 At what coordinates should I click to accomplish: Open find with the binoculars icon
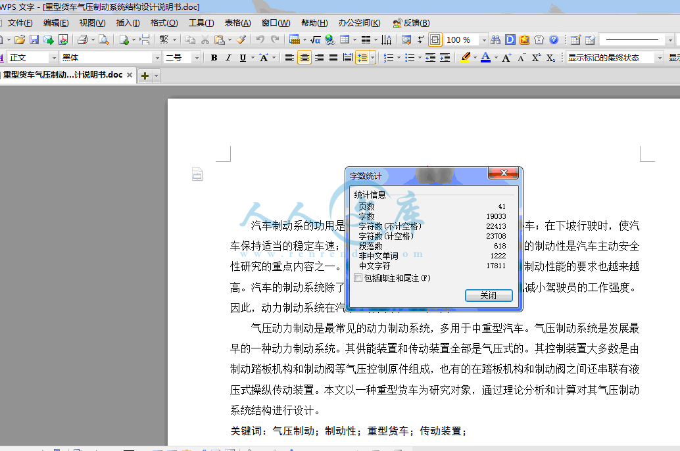496,40
